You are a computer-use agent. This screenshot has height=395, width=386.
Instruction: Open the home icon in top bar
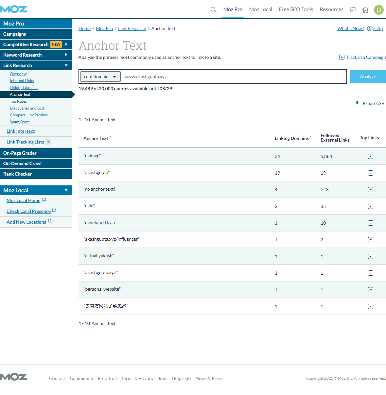(365, 10)
